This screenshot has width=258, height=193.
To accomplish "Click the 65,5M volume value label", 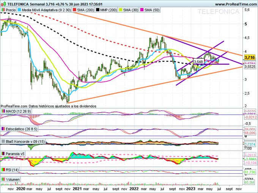I will coord(250,182).
